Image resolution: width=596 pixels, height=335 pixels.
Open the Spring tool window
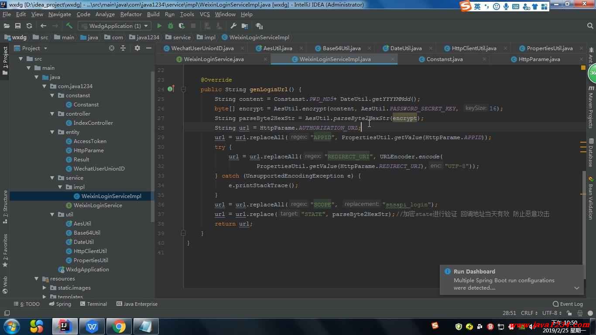coord(60,304)
